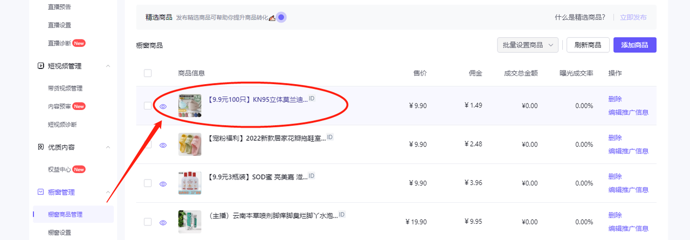Check the select-all checkbox in table header
Image resolution: width=690 pixels, height=240 pixels.
coord(148,73)
